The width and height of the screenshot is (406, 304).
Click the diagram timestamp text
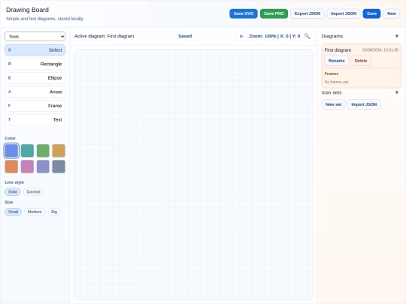click(x=380, y=50)
